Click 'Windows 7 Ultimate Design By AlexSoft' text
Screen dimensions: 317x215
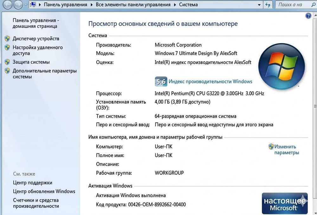[x=196, y=53]
